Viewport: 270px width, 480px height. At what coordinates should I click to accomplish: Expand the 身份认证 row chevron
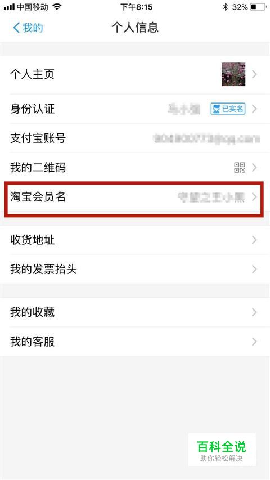(x=254, y=109)
